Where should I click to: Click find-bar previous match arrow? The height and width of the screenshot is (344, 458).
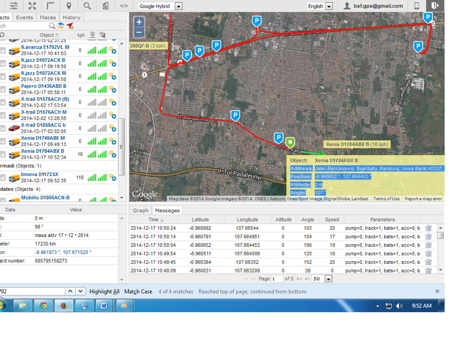tap(70, 292)
